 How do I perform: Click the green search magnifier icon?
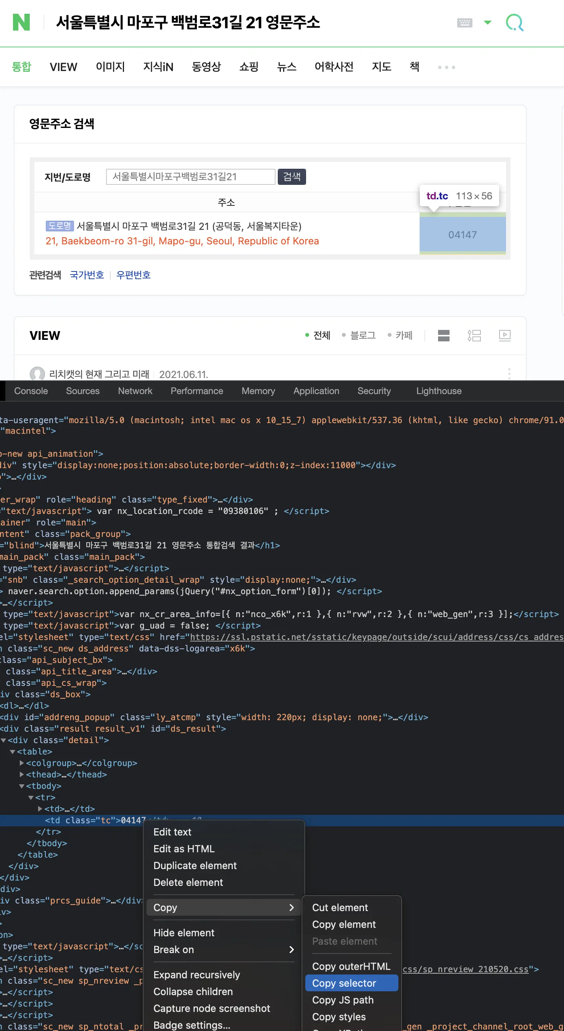point(514,23)
